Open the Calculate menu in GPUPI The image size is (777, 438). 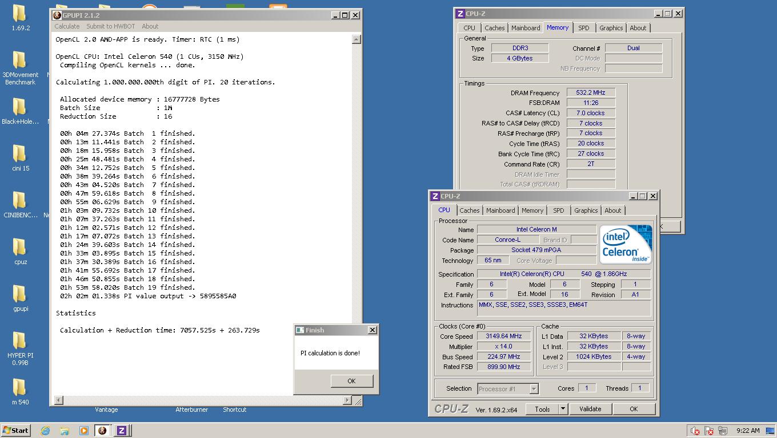[x=67, y=26]
